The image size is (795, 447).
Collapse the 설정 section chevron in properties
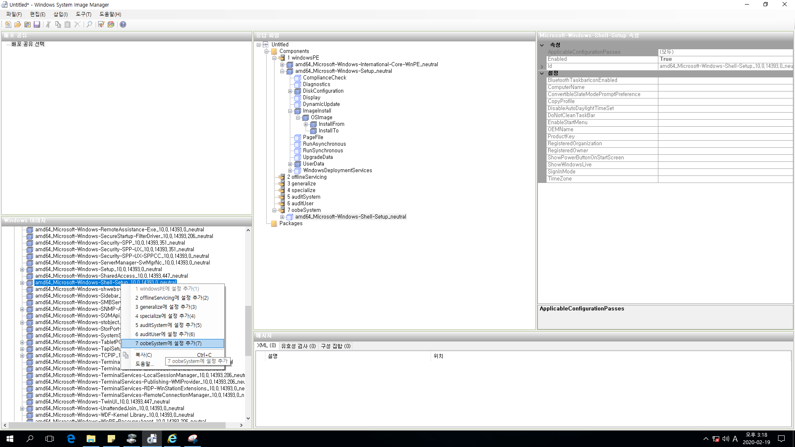542,73
